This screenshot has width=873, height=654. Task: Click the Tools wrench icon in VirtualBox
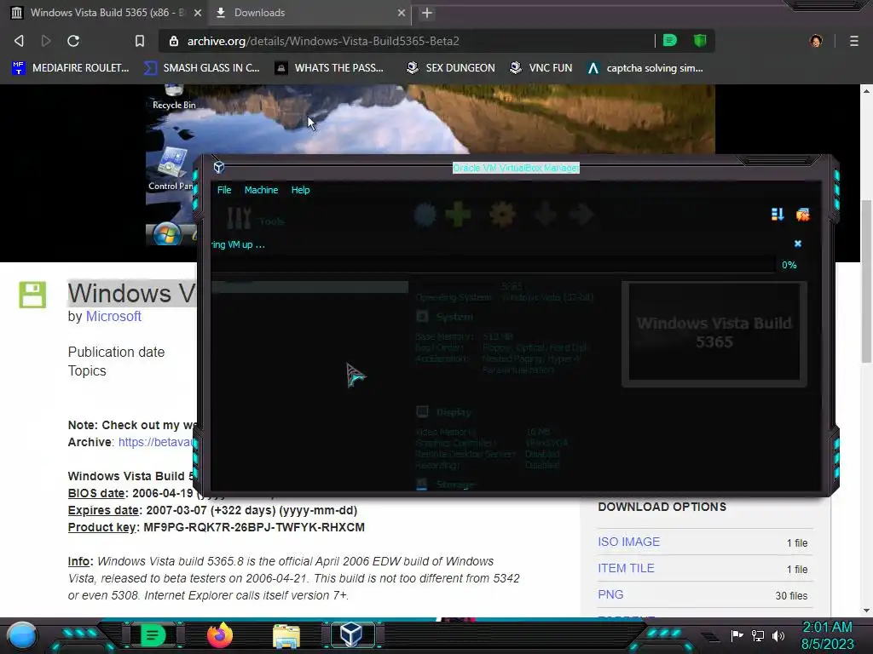(239, 219)
